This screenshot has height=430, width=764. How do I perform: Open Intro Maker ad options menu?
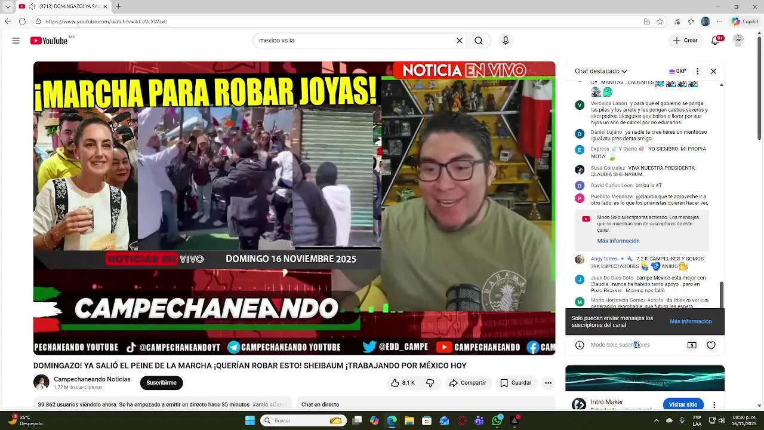(x=714, y=404)
